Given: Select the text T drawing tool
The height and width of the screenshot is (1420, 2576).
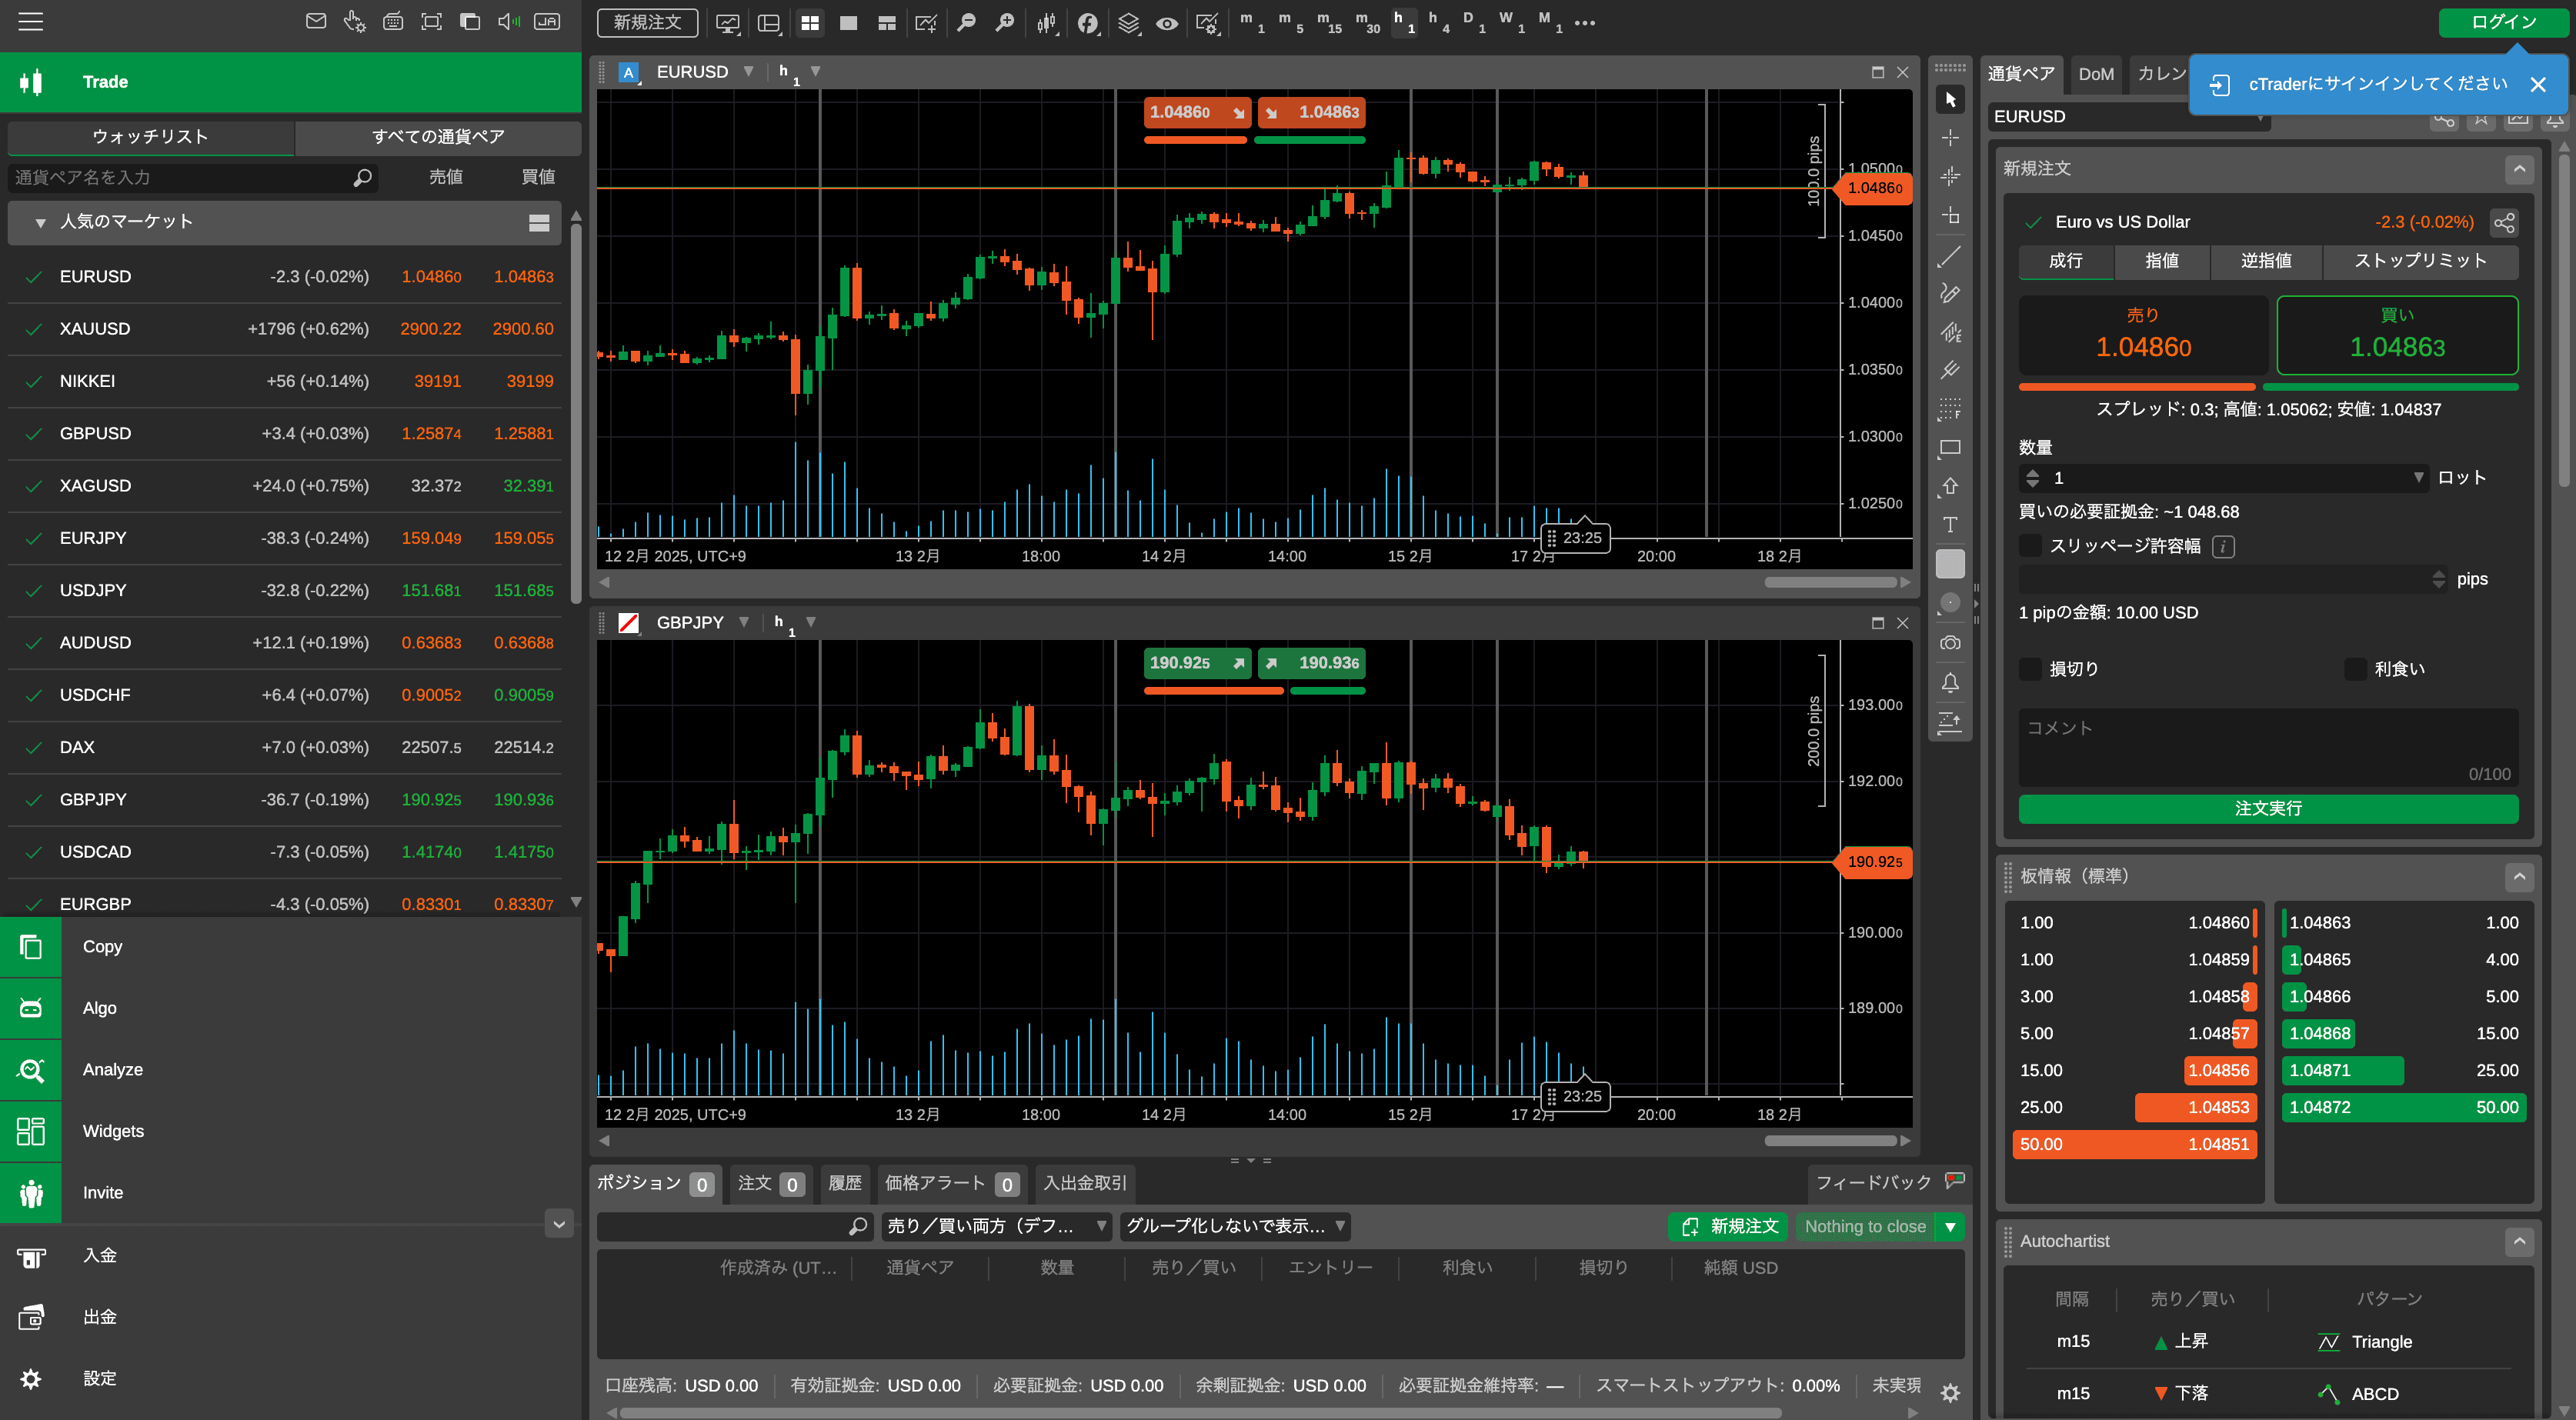Looking at the screenshot, I should click(x=1950, y=525).
